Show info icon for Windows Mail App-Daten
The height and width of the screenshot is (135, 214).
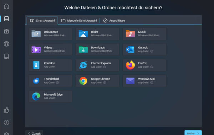152,82
